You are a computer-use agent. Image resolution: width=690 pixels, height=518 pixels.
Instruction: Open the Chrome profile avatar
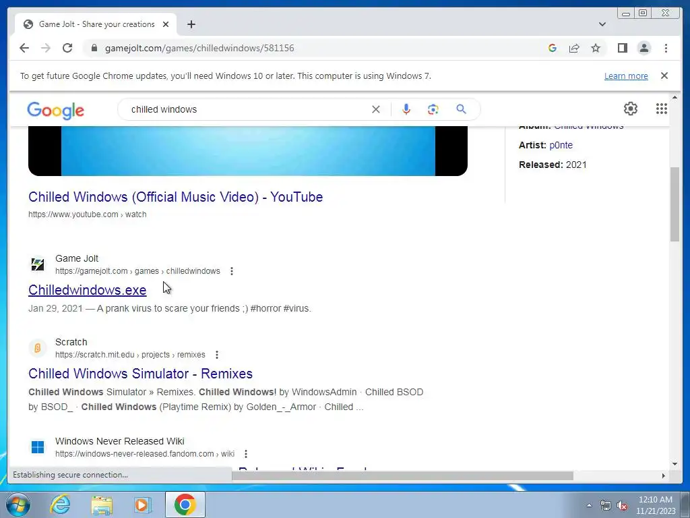pos(644,48)
